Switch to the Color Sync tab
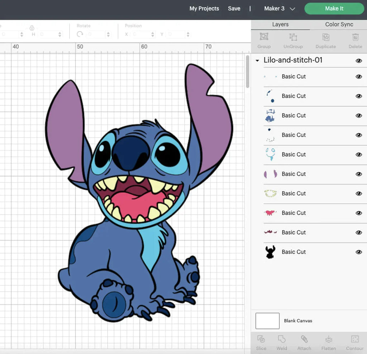Image resolution: width=367 pixels, height=354 pixels. click(x=339, y=24)
